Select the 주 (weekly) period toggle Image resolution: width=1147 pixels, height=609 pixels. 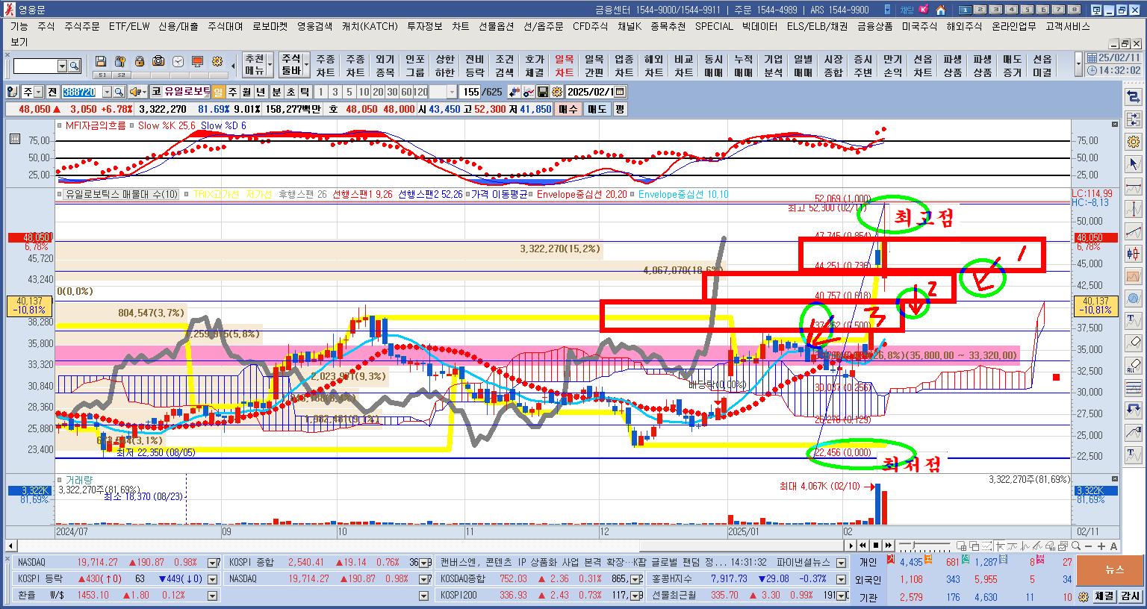pos(232,92)
